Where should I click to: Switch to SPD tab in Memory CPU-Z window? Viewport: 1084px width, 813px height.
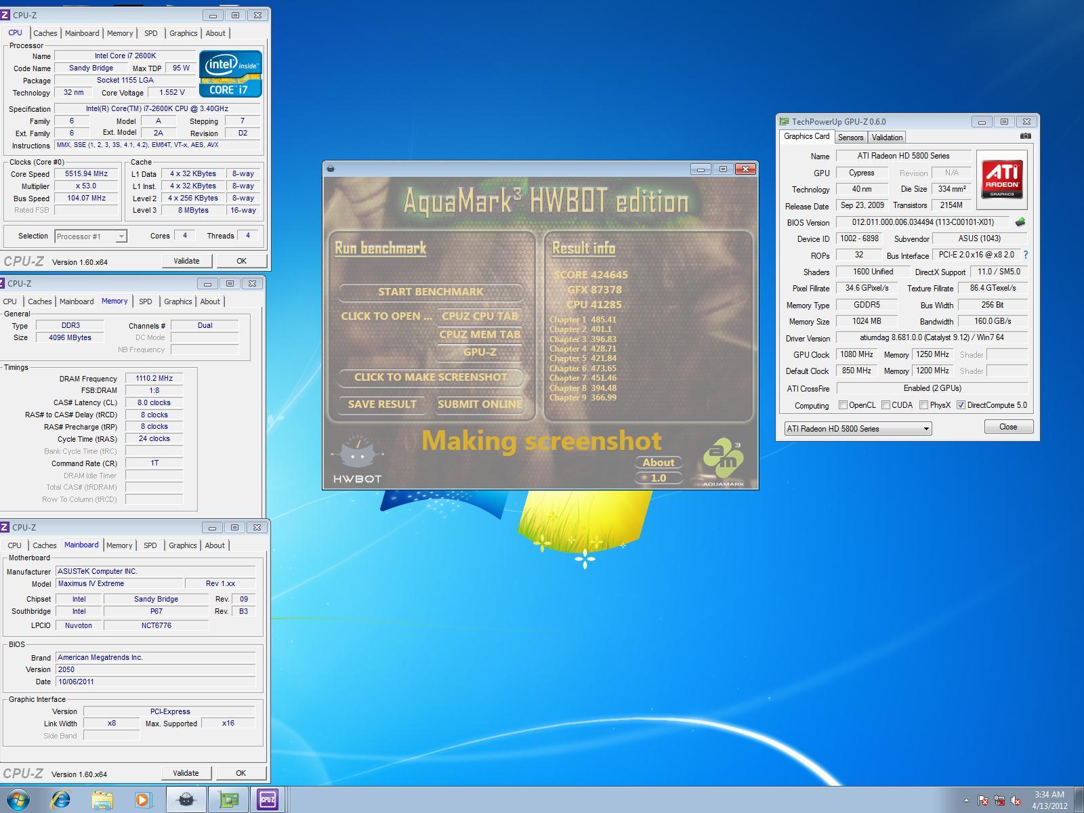pyautogui.click(x=146, y=301)
